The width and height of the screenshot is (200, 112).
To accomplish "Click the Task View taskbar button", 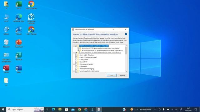I will click(47, 109).
